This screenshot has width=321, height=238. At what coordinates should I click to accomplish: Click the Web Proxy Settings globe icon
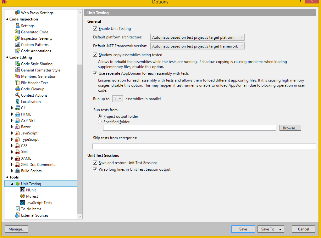pyautogui.click(x=18, y=13)
